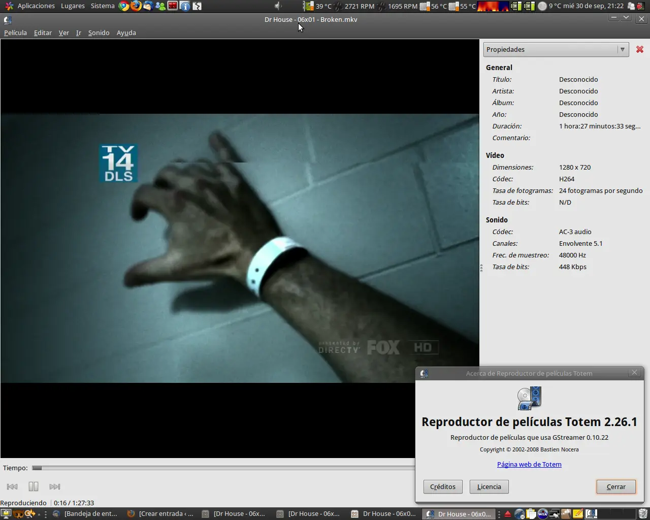This screenshot has width=650, height=520.
Task: Select the H264 codec value
Action: (567, 179)
